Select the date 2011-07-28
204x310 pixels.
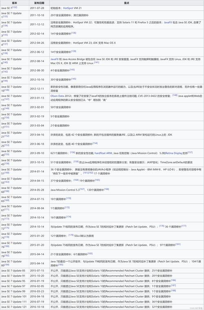pyautogui.click(x=37, y=8)
